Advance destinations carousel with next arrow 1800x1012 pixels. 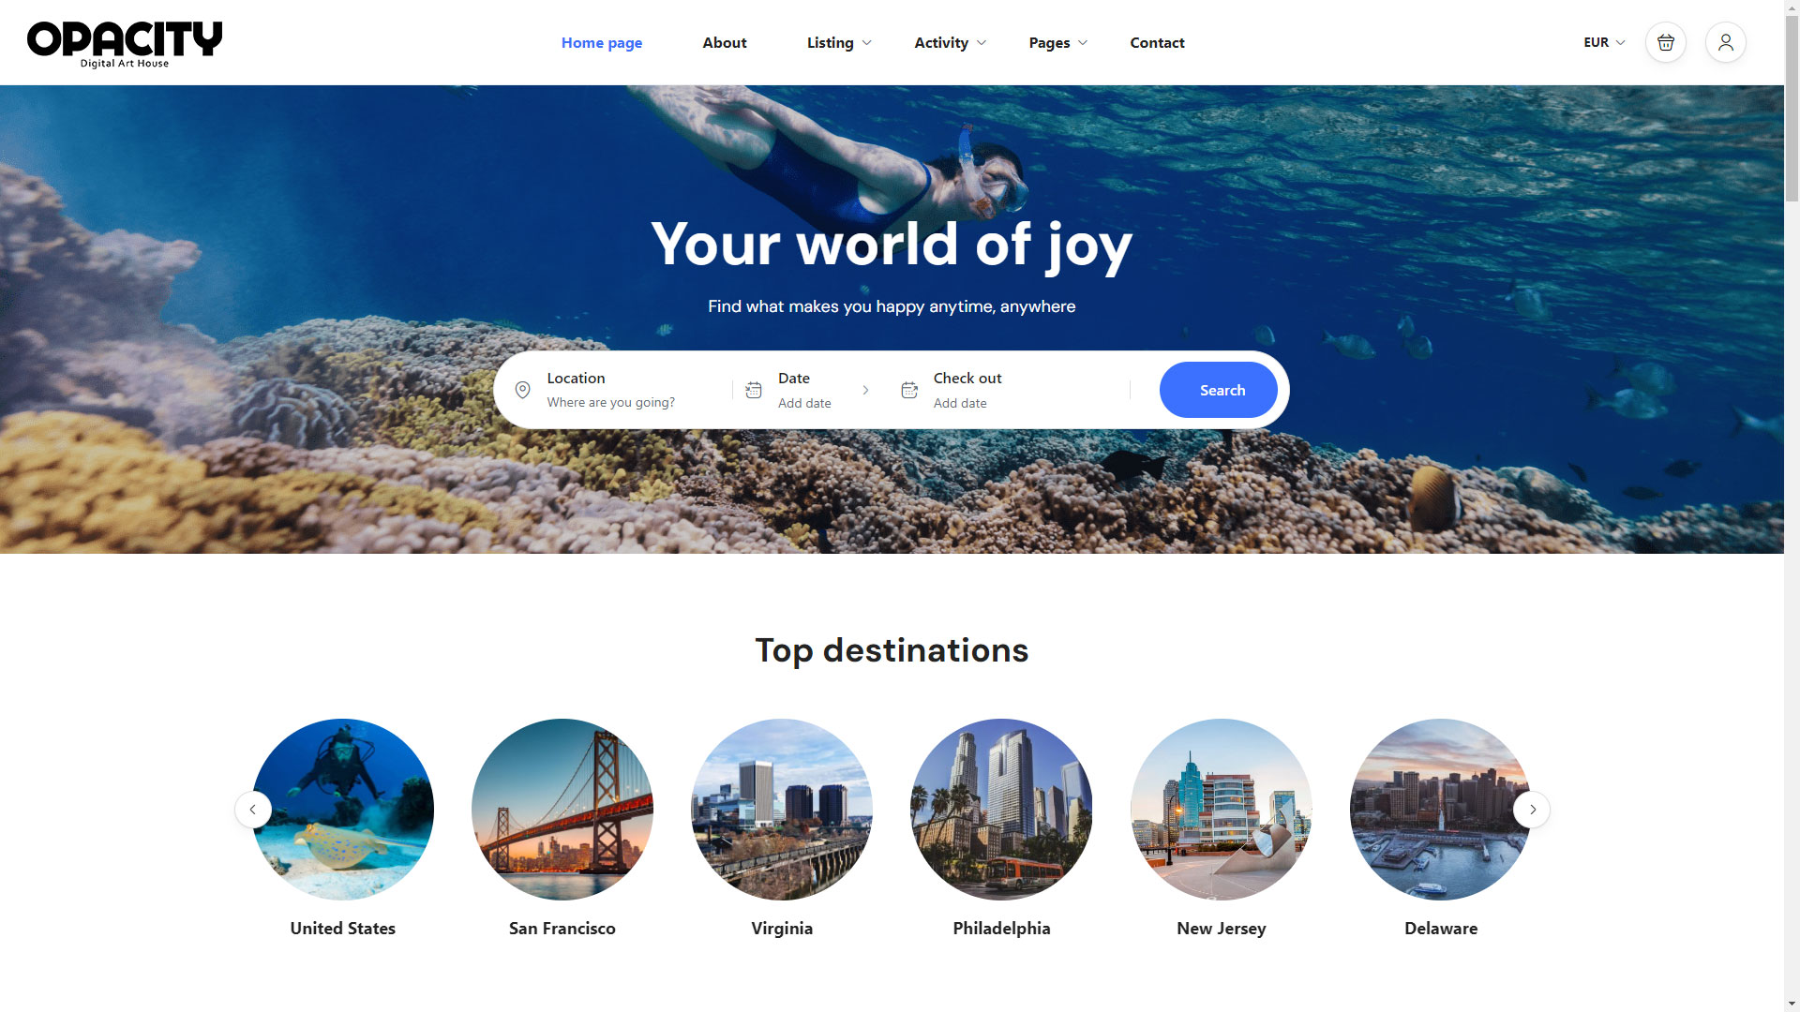(1532, 810)
